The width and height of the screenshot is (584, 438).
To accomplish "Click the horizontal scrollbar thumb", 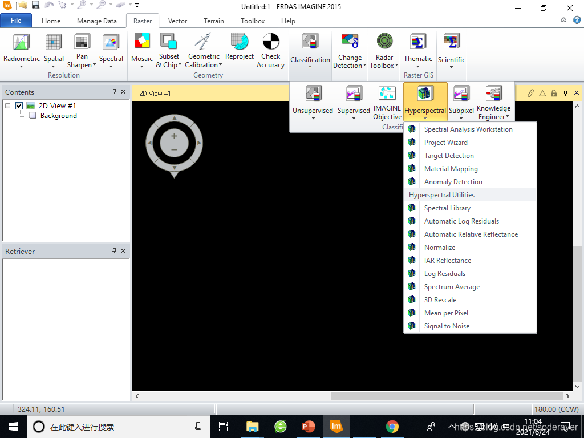I will click(447, 396).
